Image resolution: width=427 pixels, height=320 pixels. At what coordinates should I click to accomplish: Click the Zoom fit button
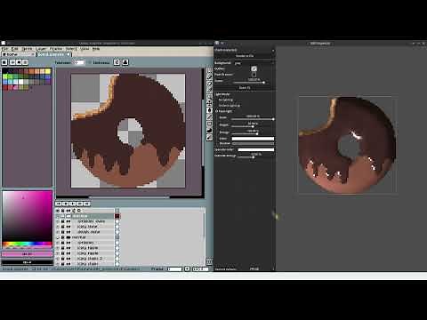245,88
